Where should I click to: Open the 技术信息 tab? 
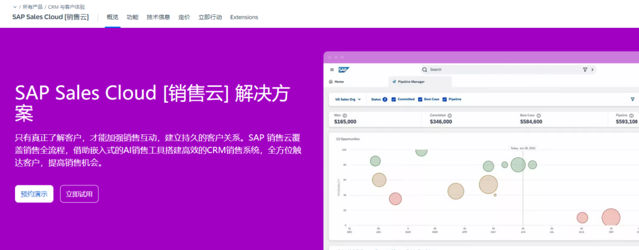point(158,17)
